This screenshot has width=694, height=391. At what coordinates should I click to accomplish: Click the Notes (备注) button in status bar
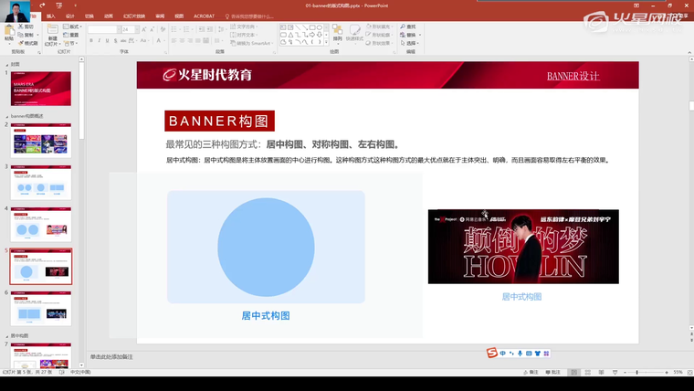click(x=532, y=373)
